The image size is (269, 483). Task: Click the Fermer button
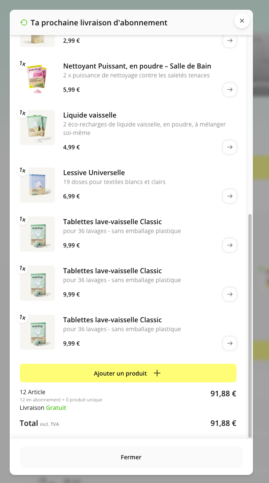click(x=131, y=457)
